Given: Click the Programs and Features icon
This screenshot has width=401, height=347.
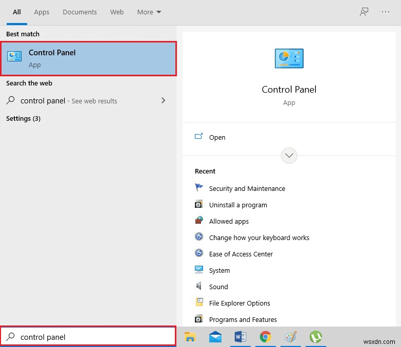Looking at the screenshot, I should coord(199,318).
